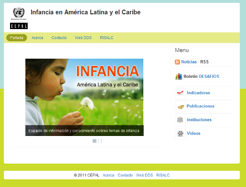Click the United Nations emblem logo
The image size is (246, 187).
[19, 13]
